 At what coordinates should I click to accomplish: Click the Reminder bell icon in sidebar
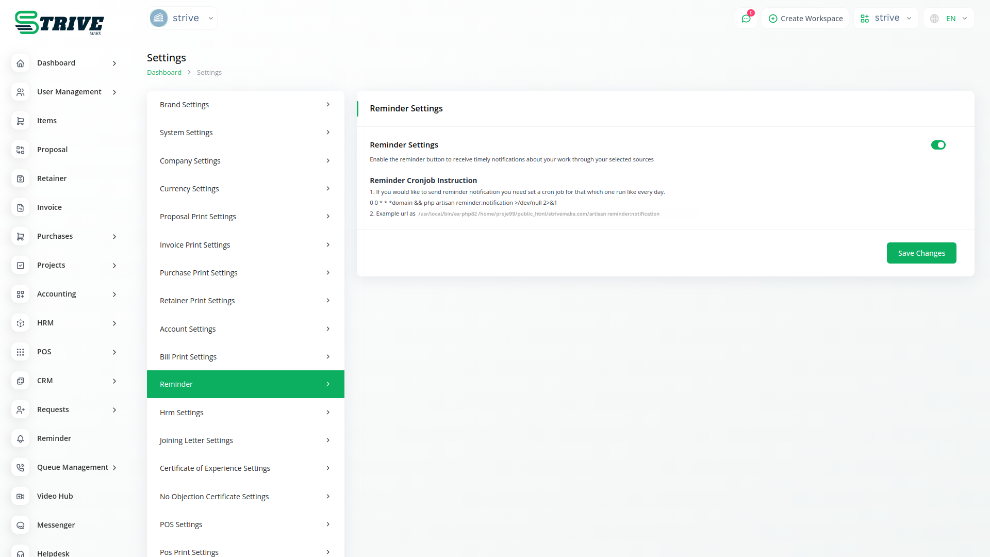21,438
